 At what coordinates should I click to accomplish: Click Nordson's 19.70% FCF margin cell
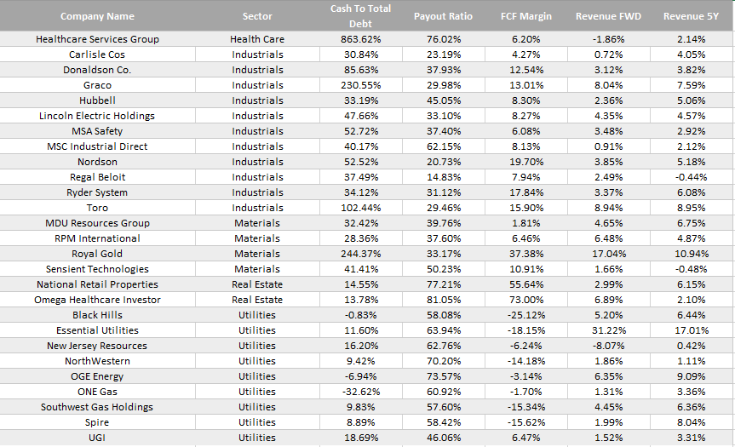[526, 162]
